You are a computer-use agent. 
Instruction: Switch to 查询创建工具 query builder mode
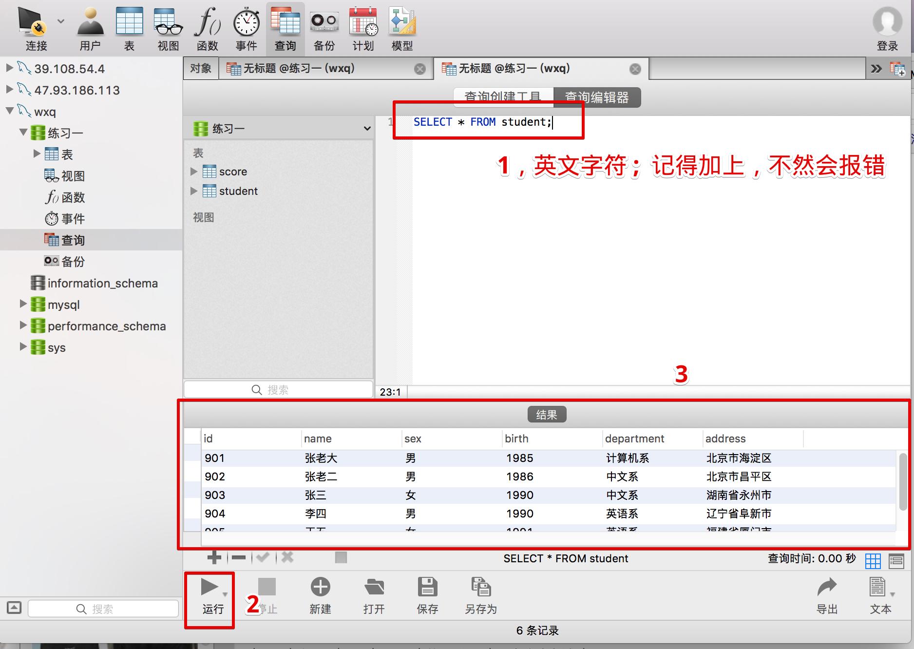click(503, 96)
